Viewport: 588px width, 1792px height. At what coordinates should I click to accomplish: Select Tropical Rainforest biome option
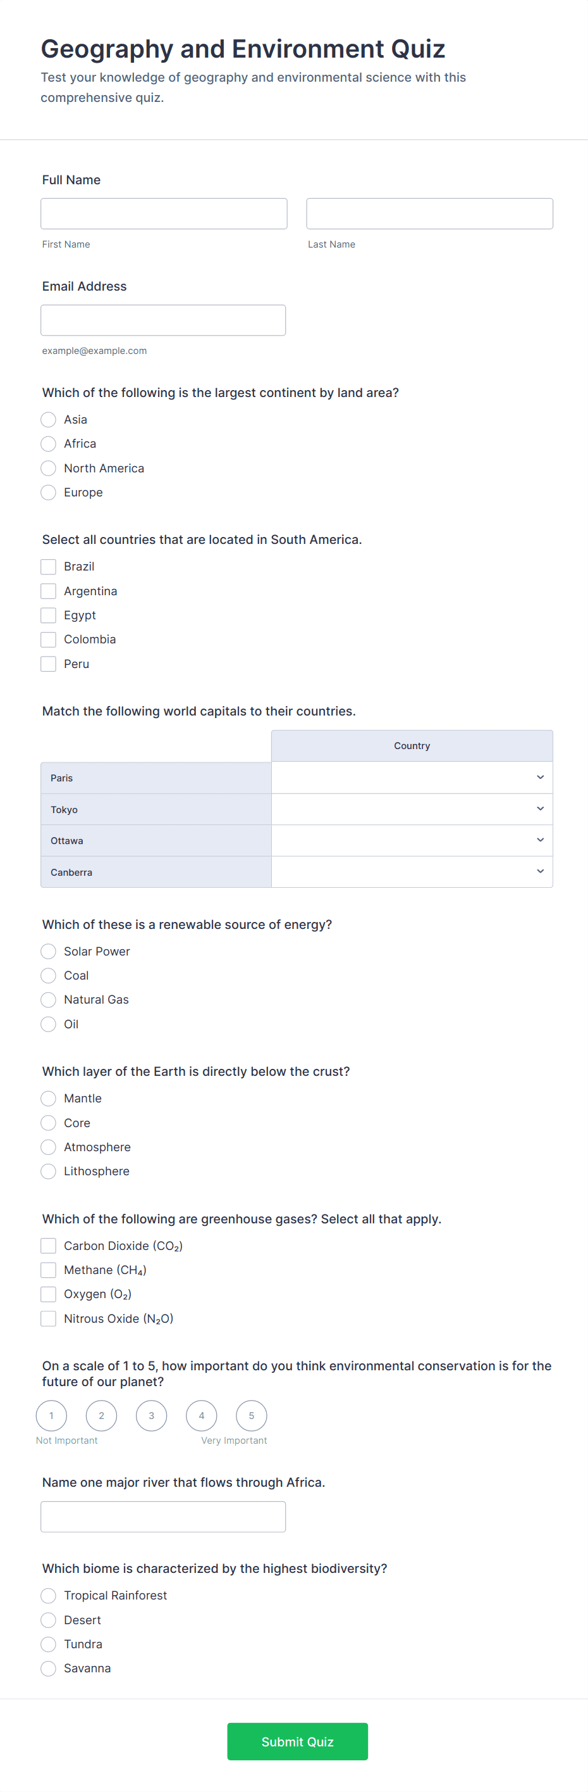tap(48, 1595)
